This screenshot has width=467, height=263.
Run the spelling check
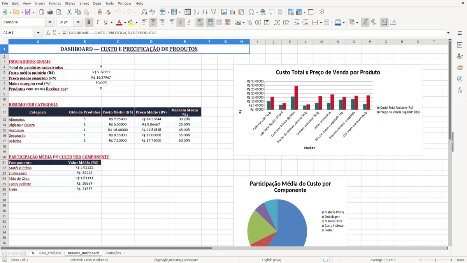tap(153, 12)
